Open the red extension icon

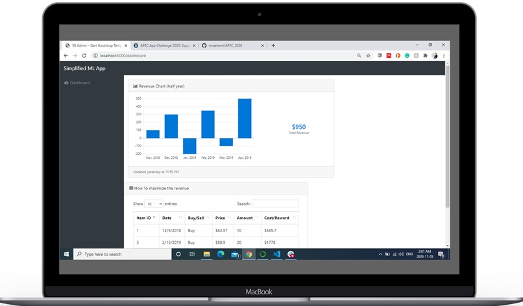pyautogui.click(x=389, y=56)
